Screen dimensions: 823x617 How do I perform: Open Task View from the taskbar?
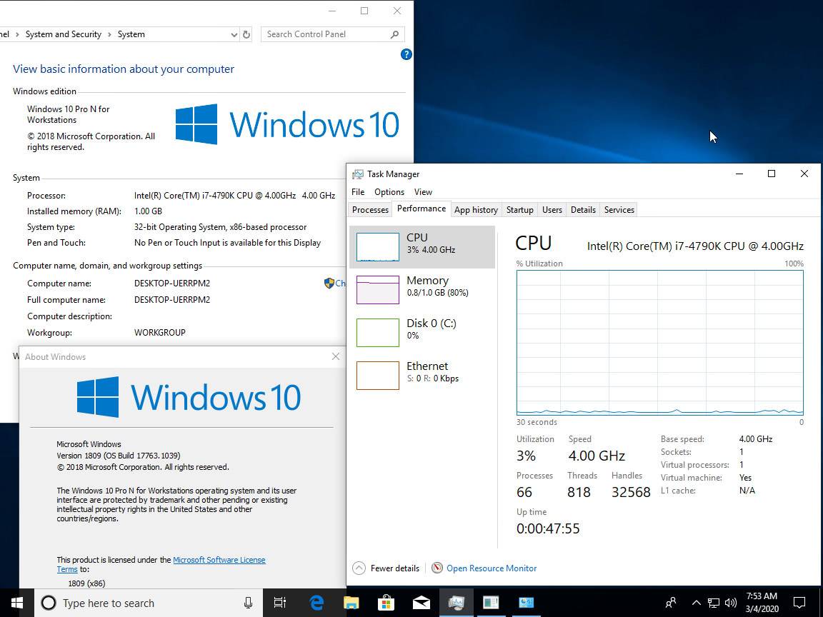pos(280,603)
